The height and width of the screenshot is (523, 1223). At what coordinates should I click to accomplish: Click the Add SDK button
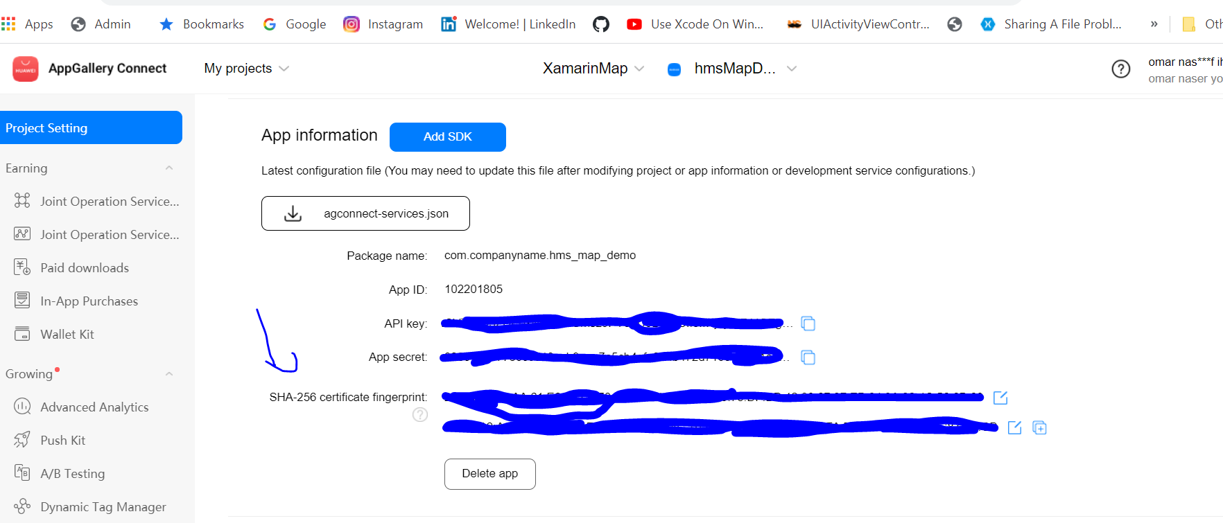448,137
